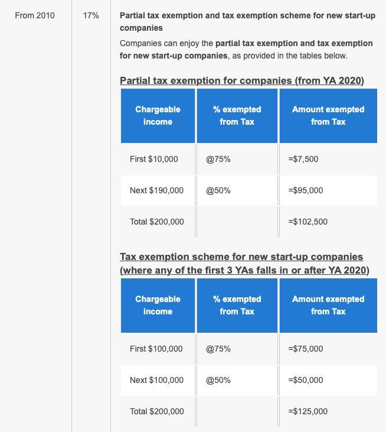386x432 pixels.
Task: Select the 17% tax rate cell
Action: tap(91, 15)
